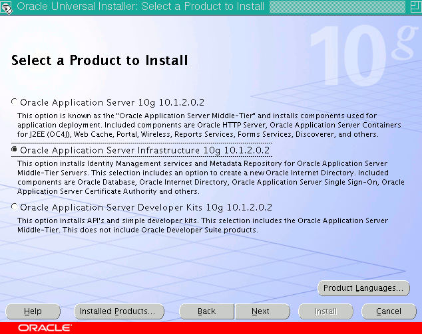422x334 pixels.
Task: Click the Oracle logo in red footer
Action: [x=45, y=328]
